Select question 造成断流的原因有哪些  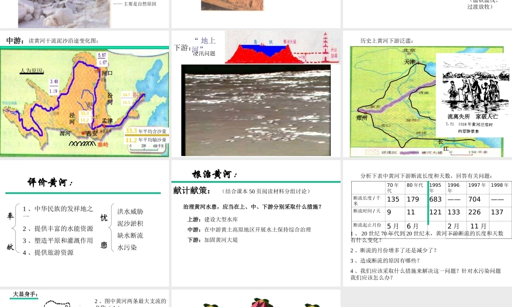pyautogui.click(x=385, y=260)
